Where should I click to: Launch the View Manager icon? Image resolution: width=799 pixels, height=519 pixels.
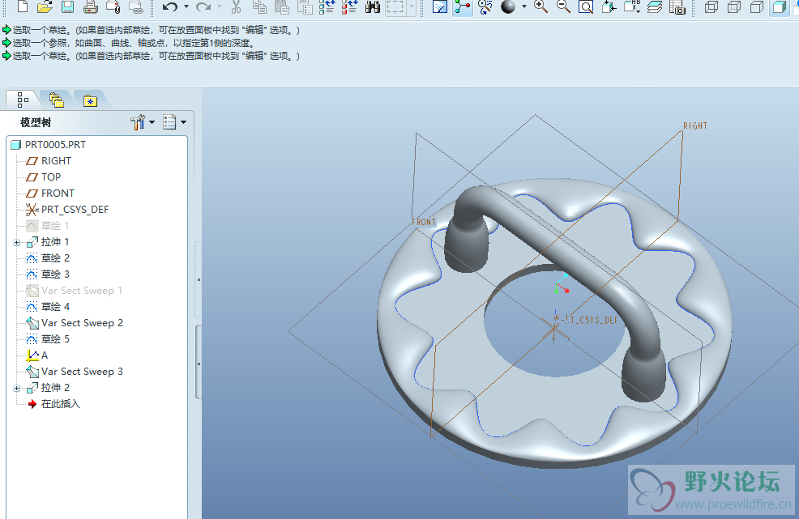pos(677,6)
